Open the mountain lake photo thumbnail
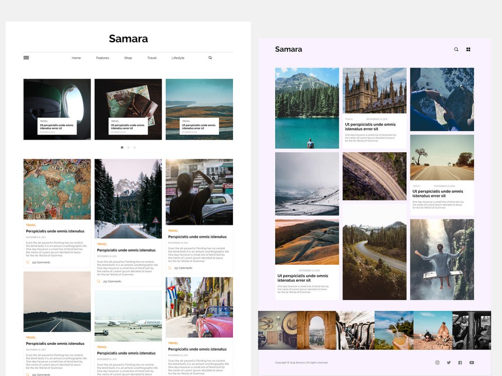Image resolution: width=502 pixels, height=376 pixels. [307, 108]
